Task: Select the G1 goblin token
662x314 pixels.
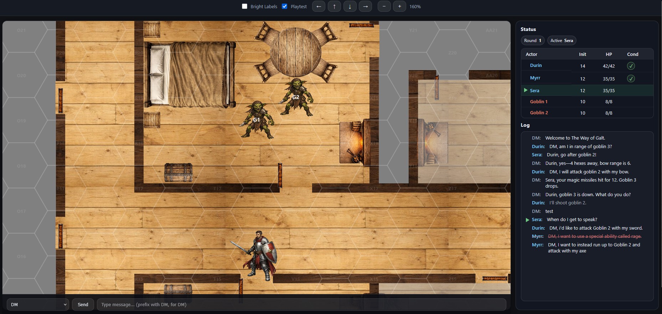Action: coord(257,120)
